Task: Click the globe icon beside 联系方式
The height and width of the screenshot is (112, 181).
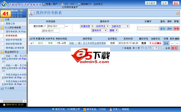Action: [53, 109]
